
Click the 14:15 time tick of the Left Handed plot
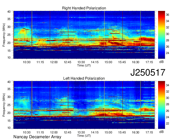click(95, 132)
